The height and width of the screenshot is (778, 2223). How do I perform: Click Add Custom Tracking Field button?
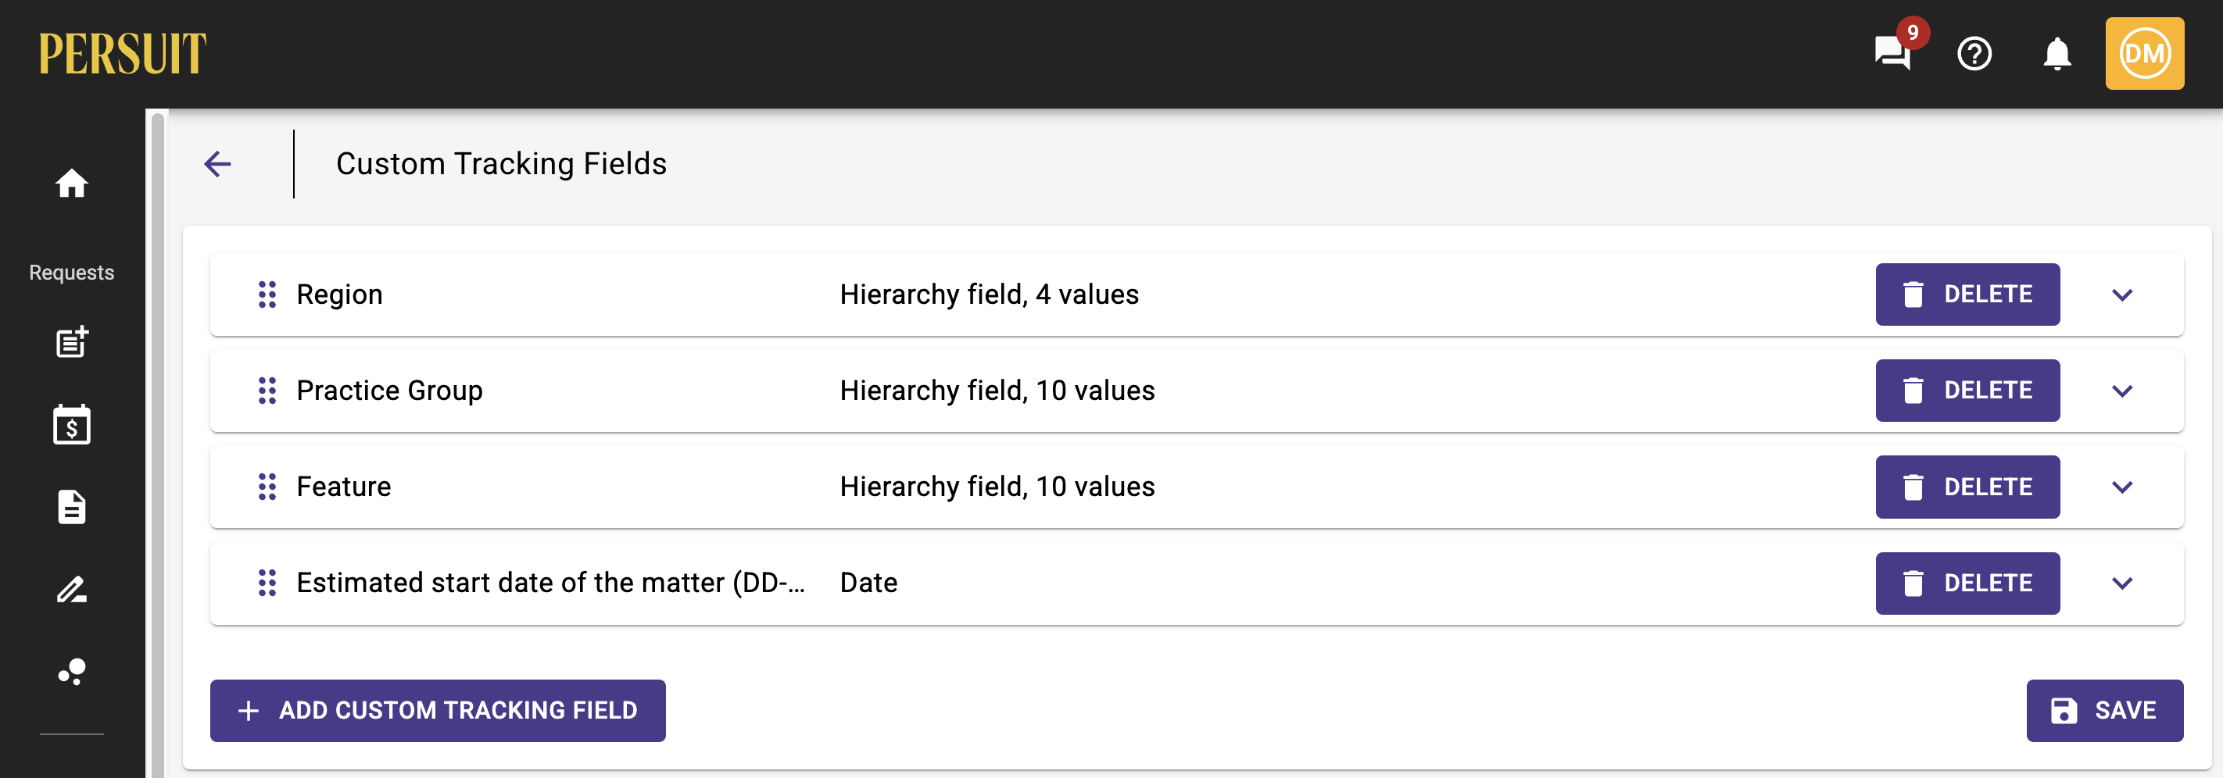click(438, 711)
